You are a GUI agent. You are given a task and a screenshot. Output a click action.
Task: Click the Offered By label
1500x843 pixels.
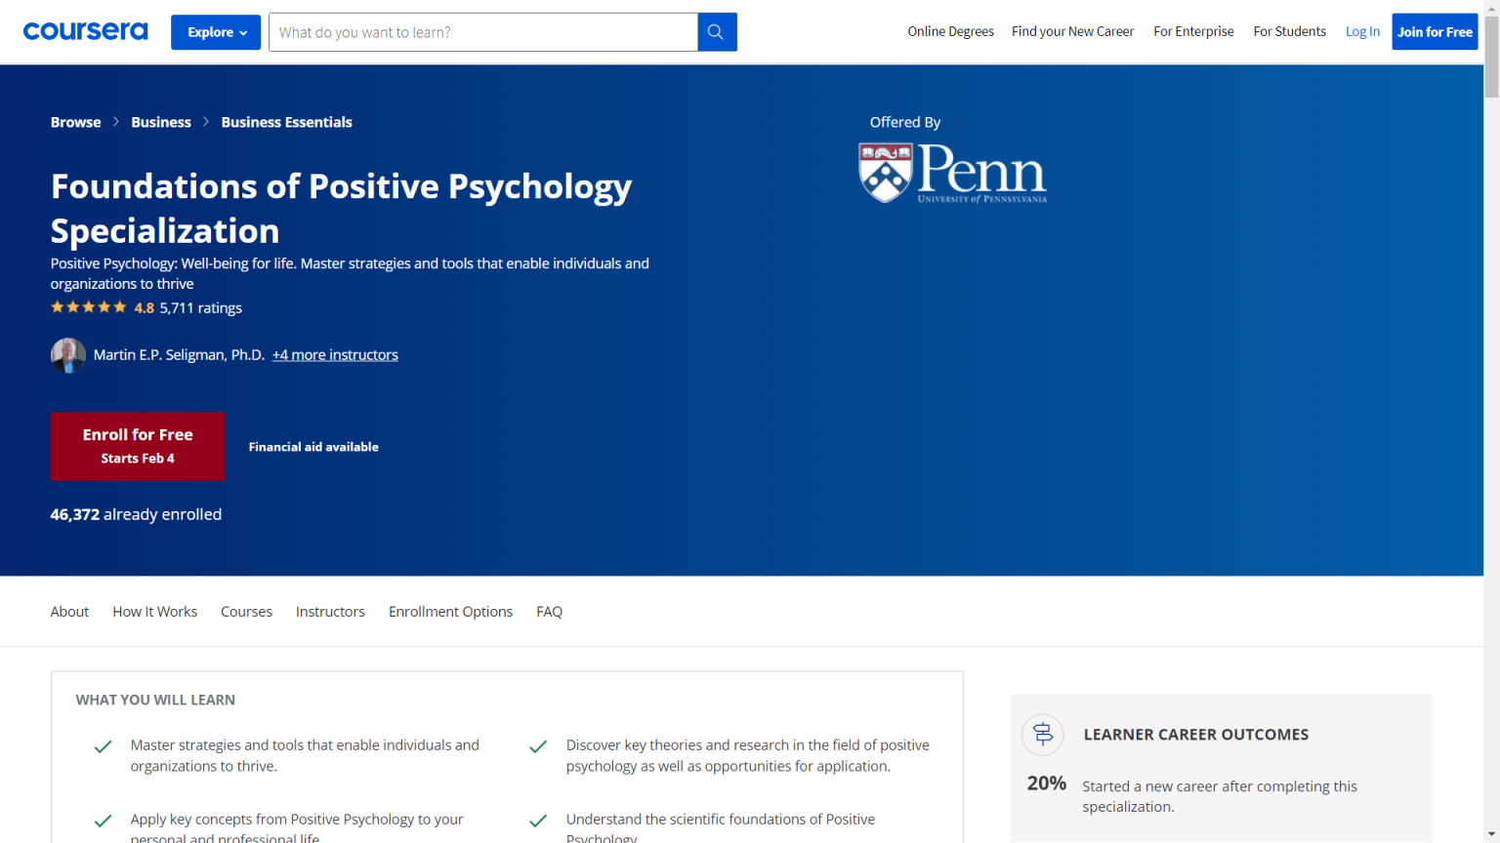click(x=905, y=122)
